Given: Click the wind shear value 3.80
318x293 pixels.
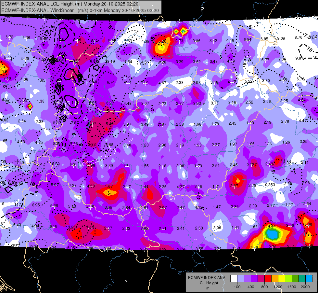Looking at the screenshot, I should (x=266, y=81).
